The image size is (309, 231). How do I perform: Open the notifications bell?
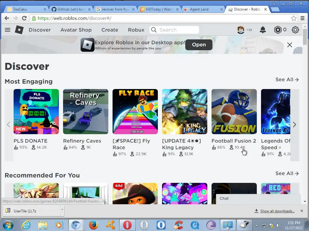(263, 30)
